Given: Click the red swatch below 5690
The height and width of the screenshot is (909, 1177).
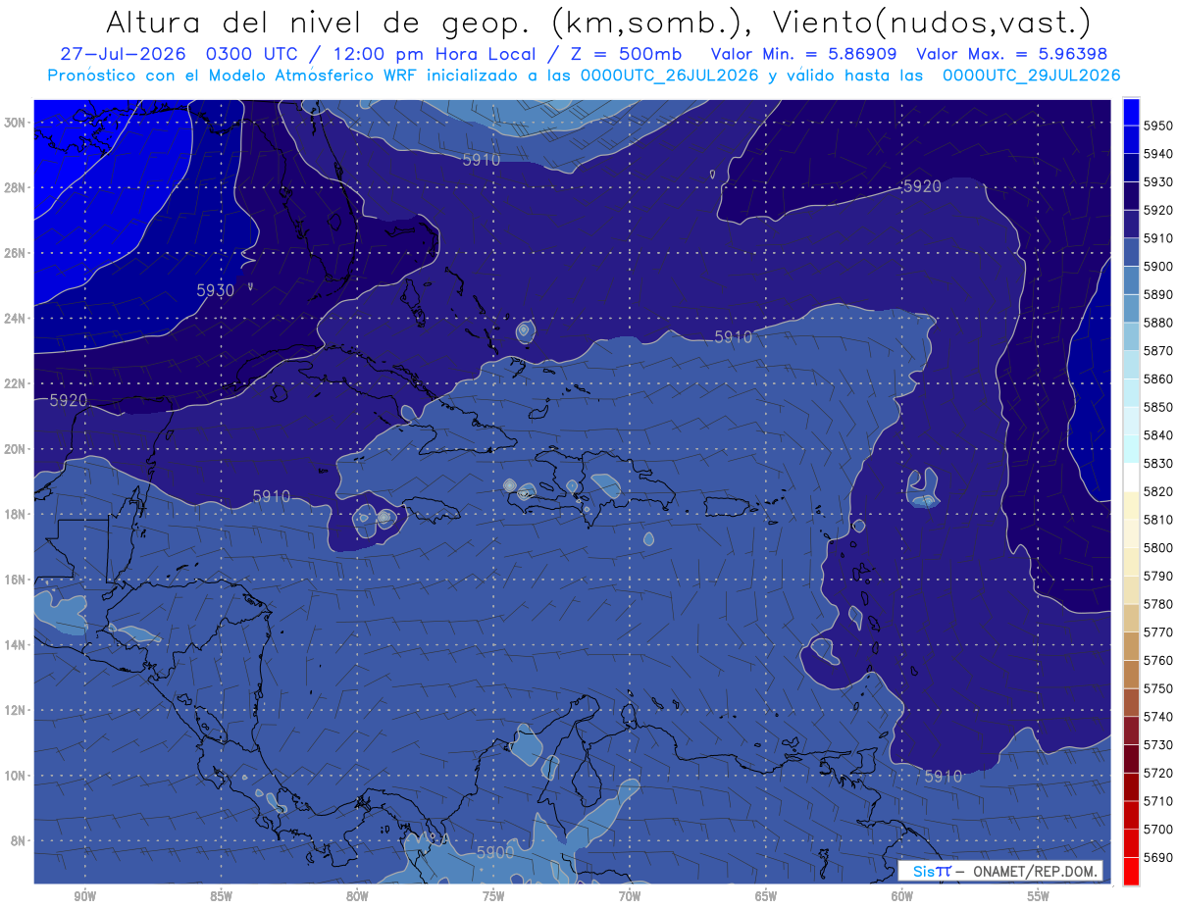Looking at the screenshot, I should coord(1130,871).
